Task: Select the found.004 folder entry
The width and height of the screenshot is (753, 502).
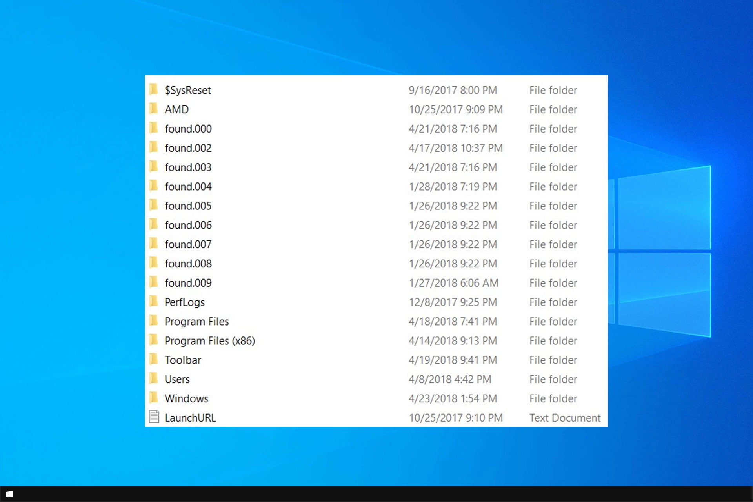Action: pyautogui.click(x=188, y=186)
